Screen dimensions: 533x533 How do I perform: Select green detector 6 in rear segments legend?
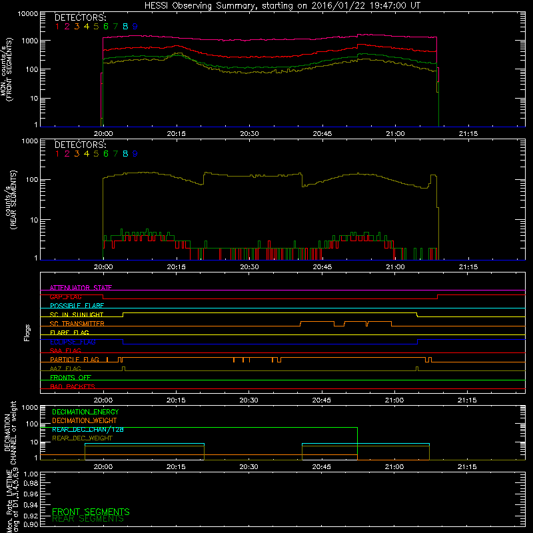pos(106,154)
